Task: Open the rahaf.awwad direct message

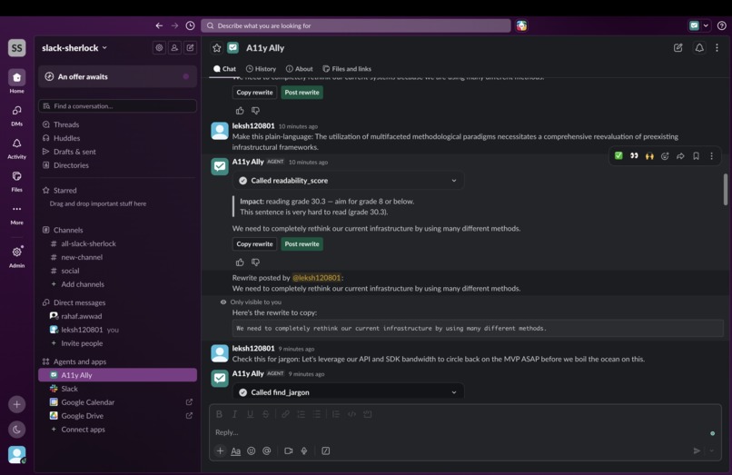Action: [x=81, y=316]
